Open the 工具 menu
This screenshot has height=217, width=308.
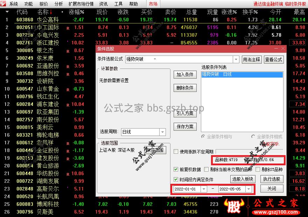(x=118, y=4)
